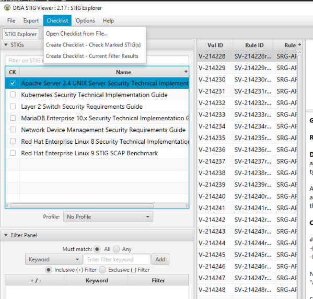
Task: Click left arrow of STIG list scrollbar
Action: pyautogui.click(x=7, y=205)
